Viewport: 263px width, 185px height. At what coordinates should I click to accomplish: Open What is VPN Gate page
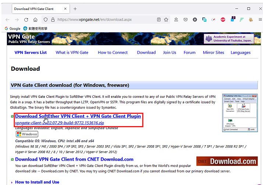pyautogui.click(x=72, y=53)
